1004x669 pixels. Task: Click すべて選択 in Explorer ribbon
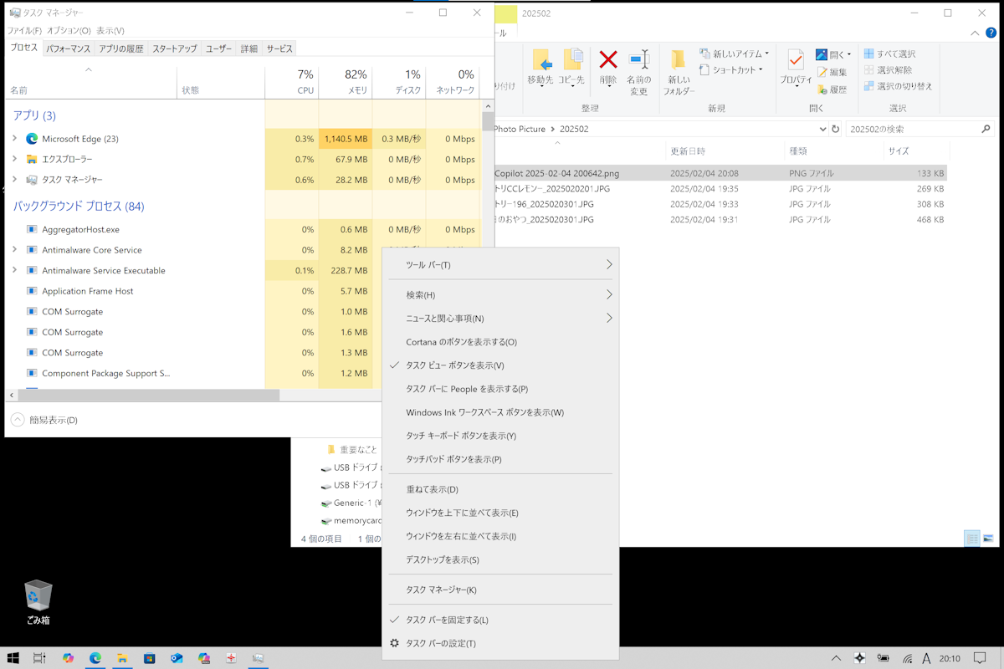[889, 54]
